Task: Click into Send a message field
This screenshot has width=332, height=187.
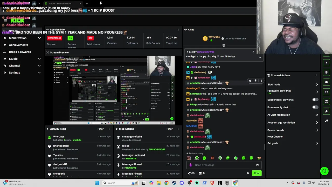Action: [x=224, y=165]
